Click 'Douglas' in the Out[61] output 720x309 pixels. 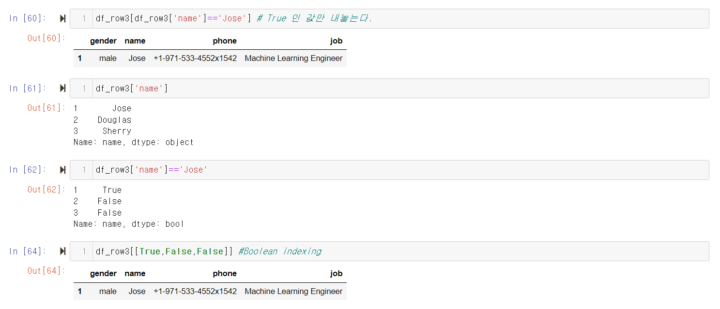click(114, 120)
